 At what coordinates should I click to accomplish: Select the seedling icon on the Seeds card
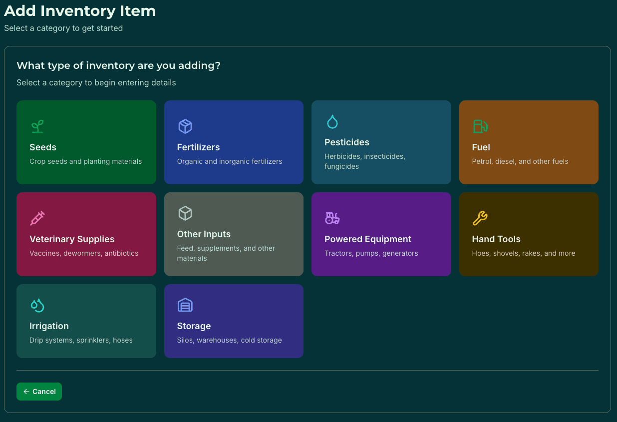click(x=37, y=126)
